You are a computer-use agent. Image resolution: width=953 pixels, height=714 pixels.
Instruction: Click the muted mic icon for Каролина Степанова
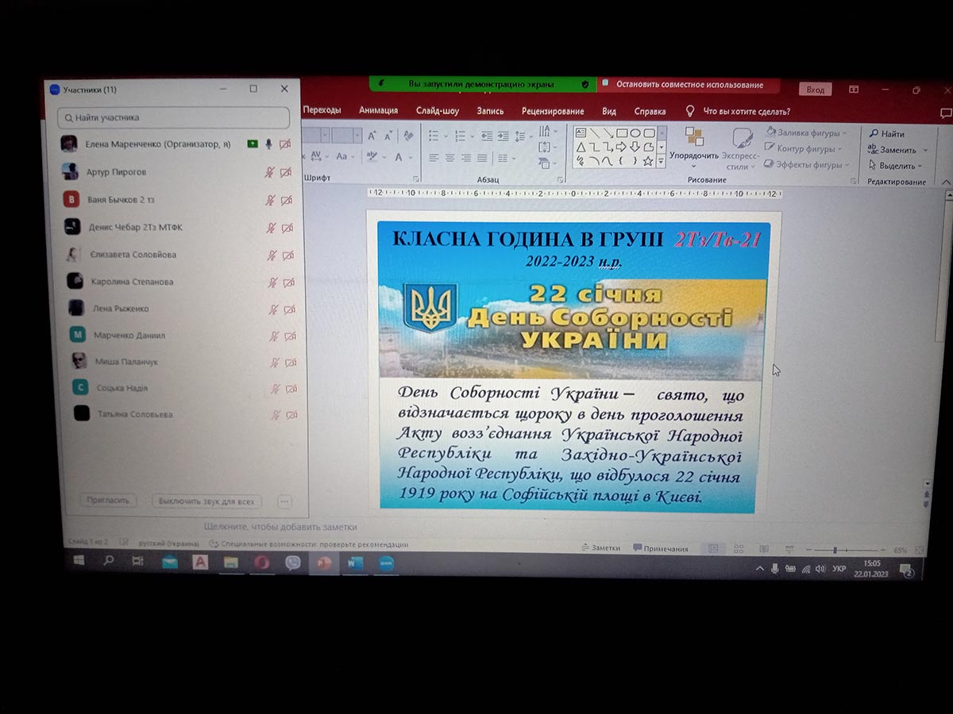click(272, 282)
